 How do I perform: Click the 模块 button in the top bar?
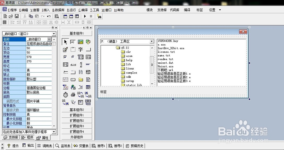coord(149,10)
